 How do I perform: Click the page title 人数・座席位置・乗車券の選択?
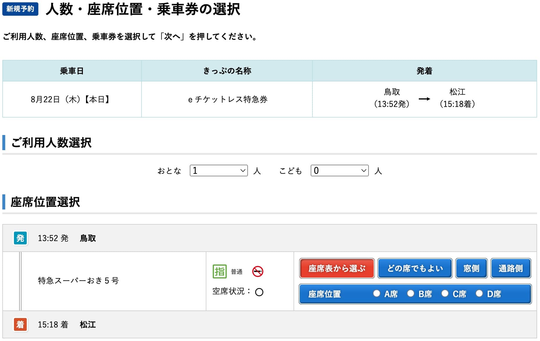(143, 9)
